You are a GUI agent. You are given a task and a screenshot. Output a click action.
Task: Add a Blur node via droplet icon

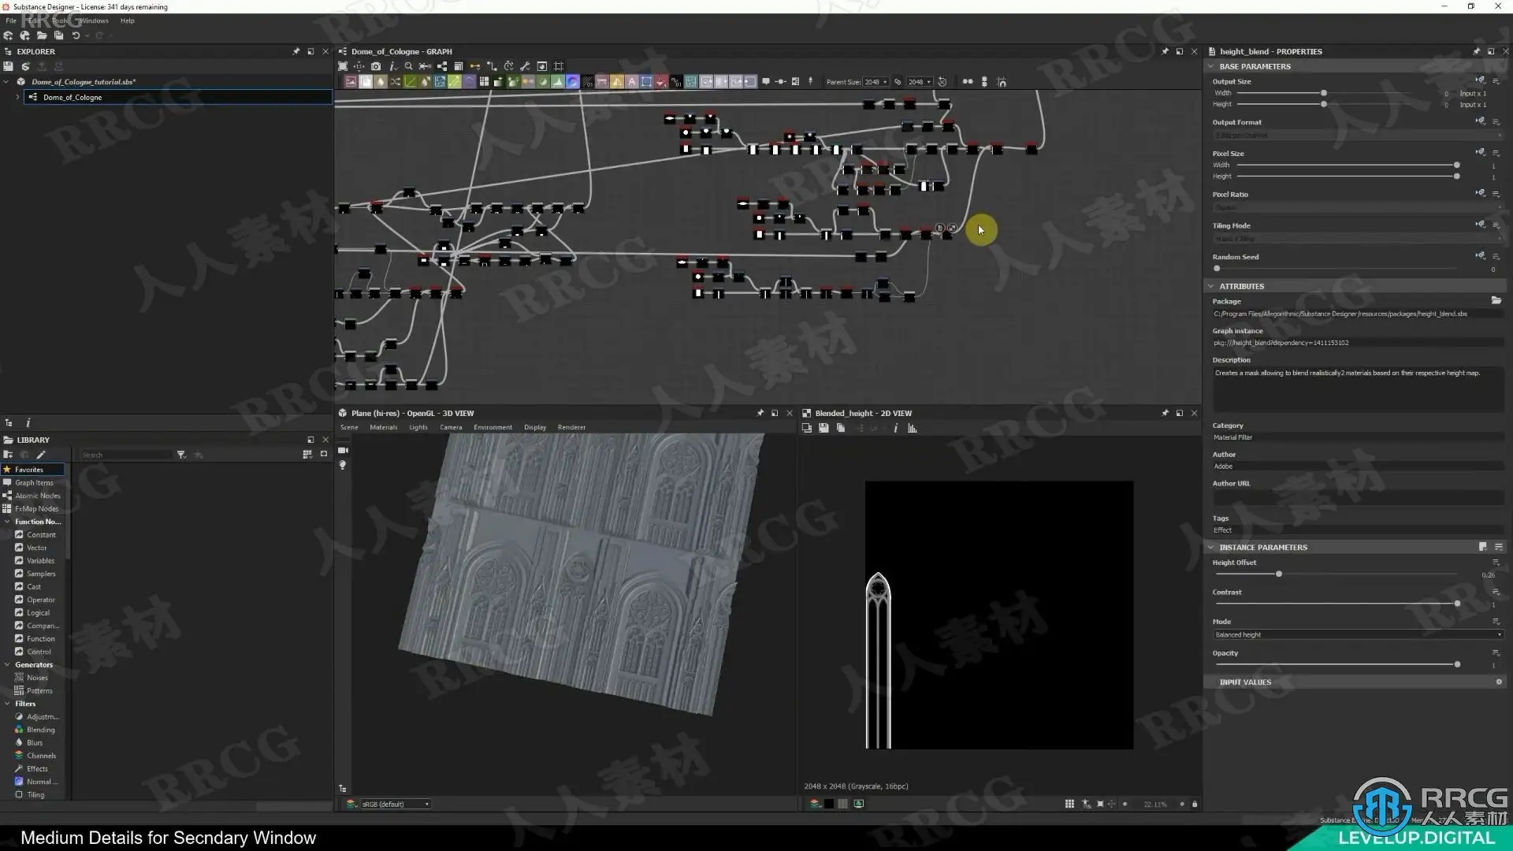pyautogui.click(x=381, y=82)
